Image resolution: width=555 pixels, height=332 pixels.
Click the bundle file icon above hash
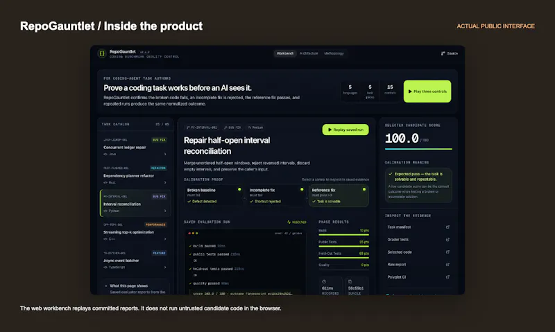(350, 282)
